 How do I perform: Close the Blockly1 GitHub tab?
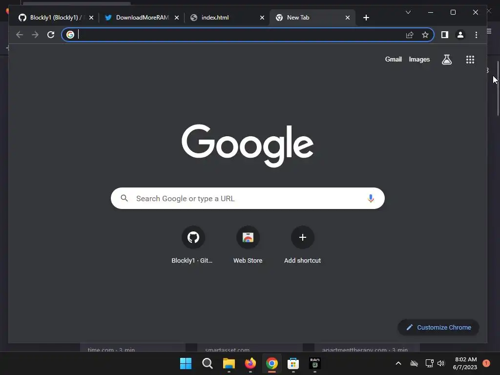[x=91, y=18]
